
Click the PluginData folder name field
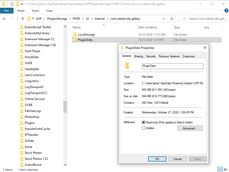[172, 66]
